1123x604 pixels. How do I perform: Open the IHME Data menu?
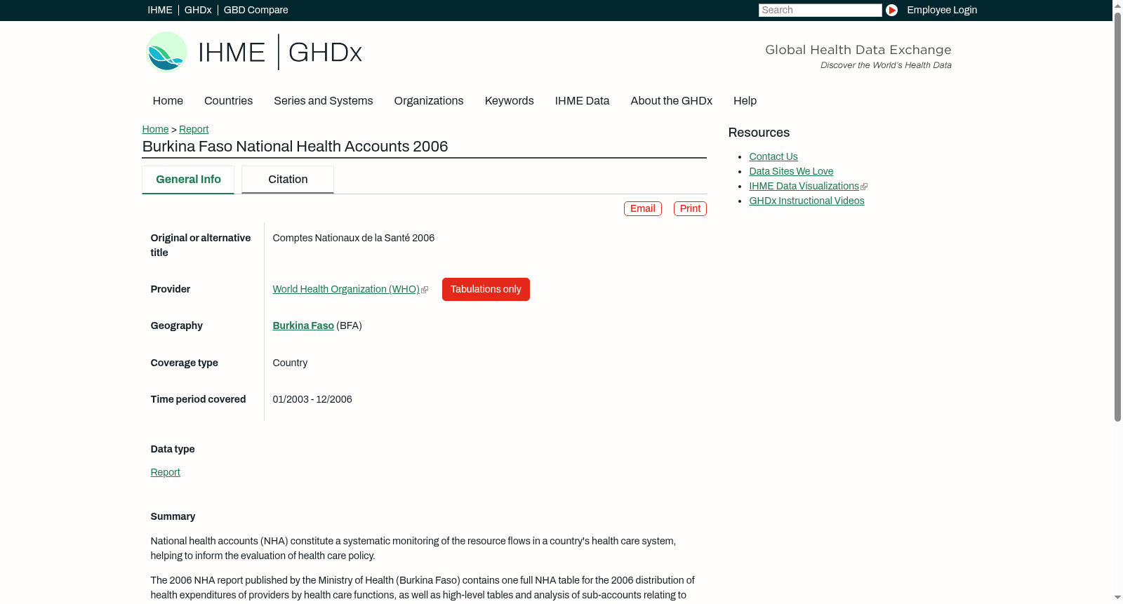click(582, 101)
